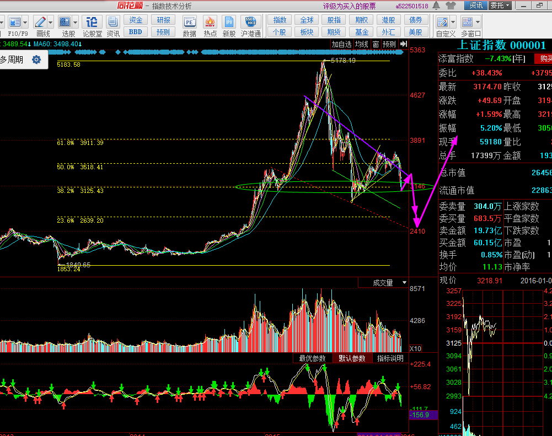Open the 指数 market category
The height and width of the screenshot is (436, 552).
point(280,20)
